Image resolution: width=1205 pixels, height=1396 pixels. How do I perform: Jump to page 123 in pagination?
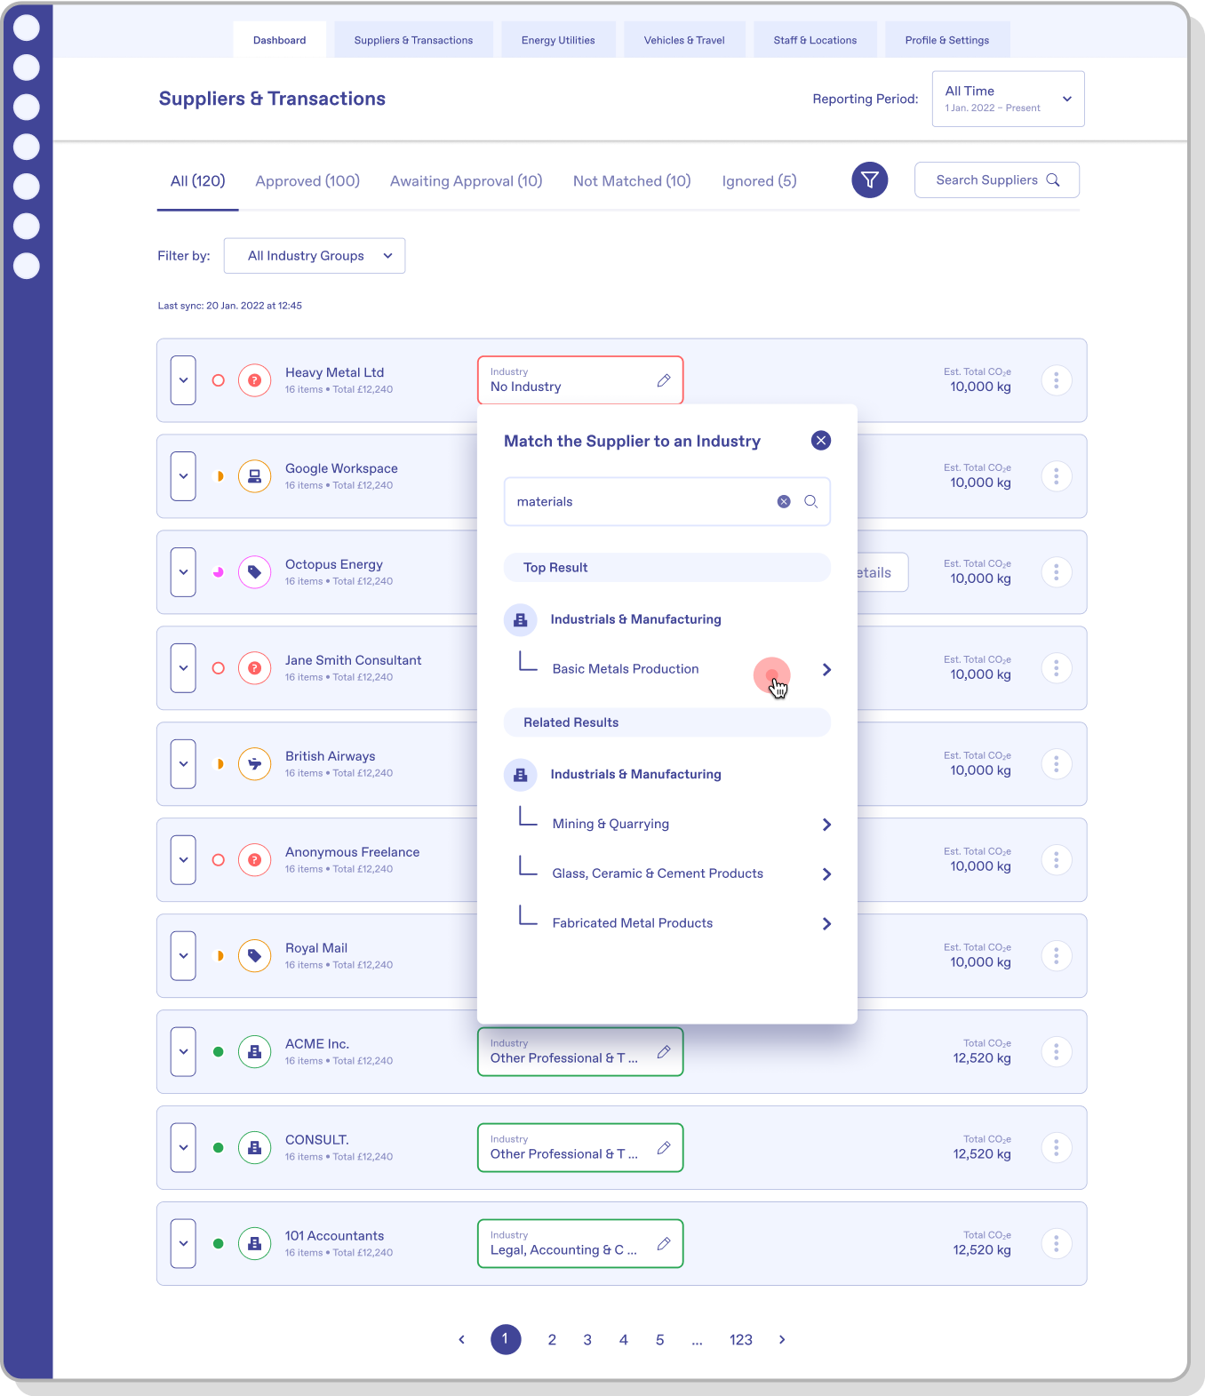[x=741, y=1340]
